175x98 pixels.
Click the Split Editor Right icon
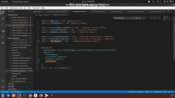168,11
